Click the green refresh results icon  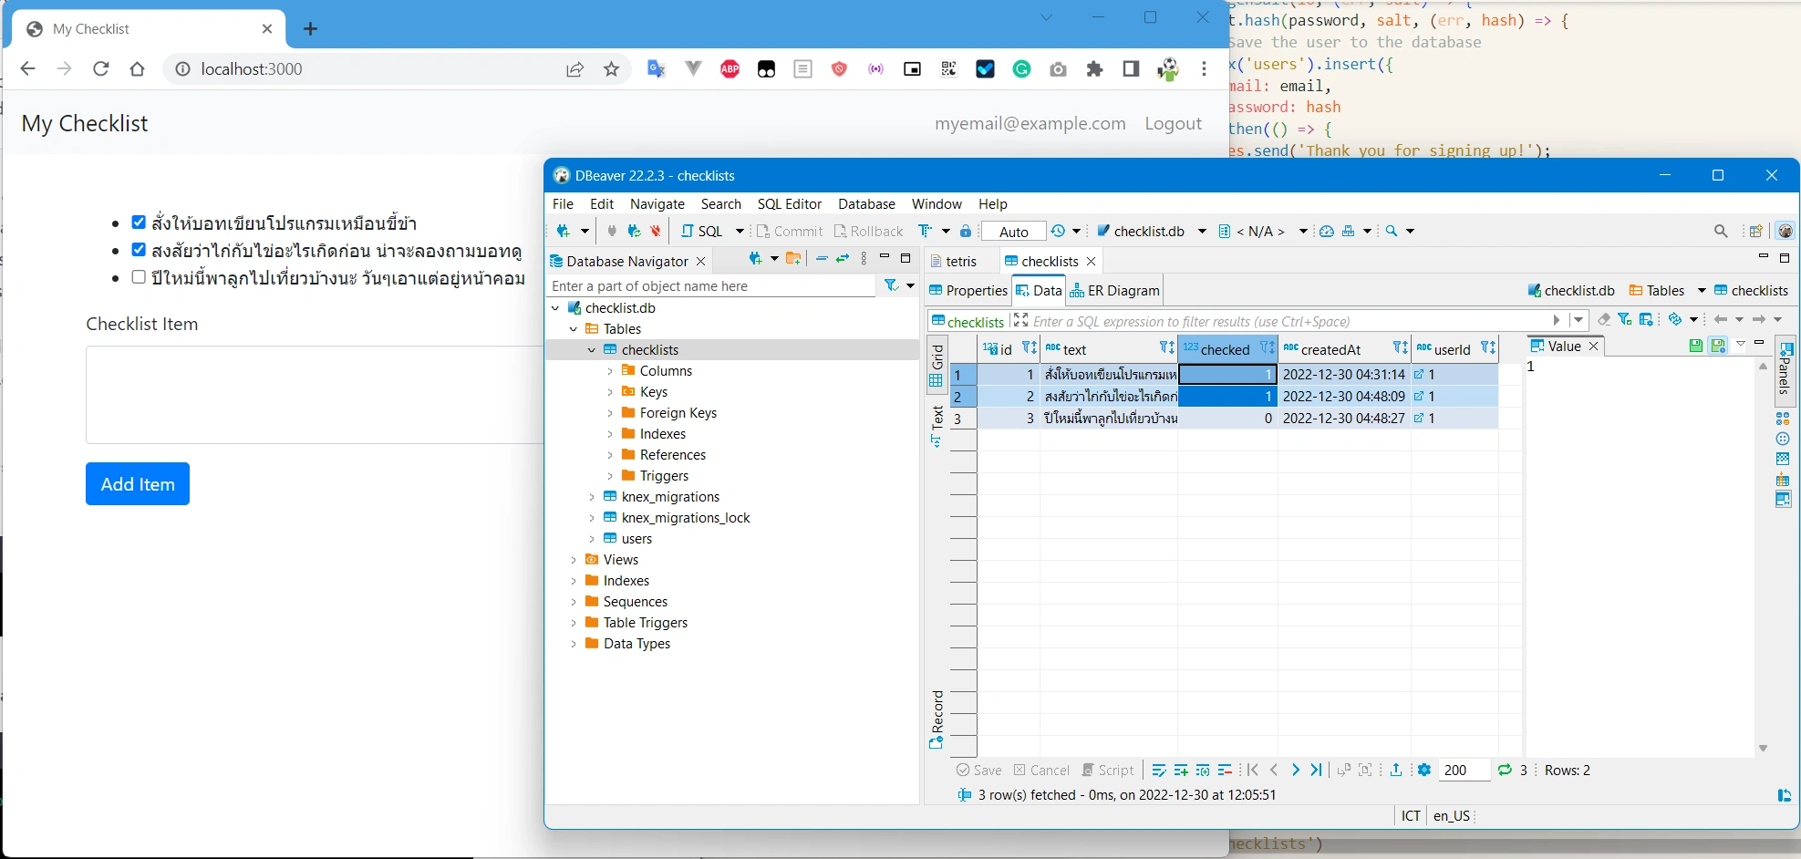point(1505,770)
